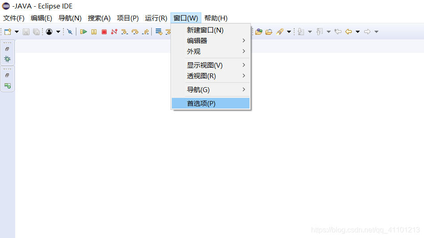The height and width of the screenshot is (238, 424).
Task: Open the 项目(P) menu
Action: (x=128, y=18)
